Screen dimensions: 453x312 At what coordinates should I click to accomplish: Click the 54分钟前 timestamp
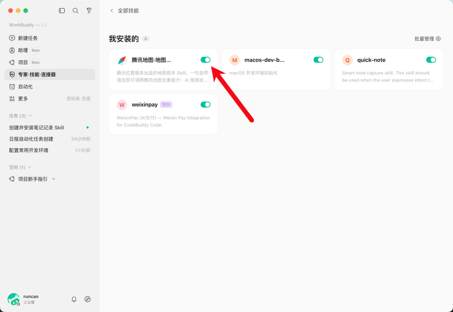tap(81, 139)
